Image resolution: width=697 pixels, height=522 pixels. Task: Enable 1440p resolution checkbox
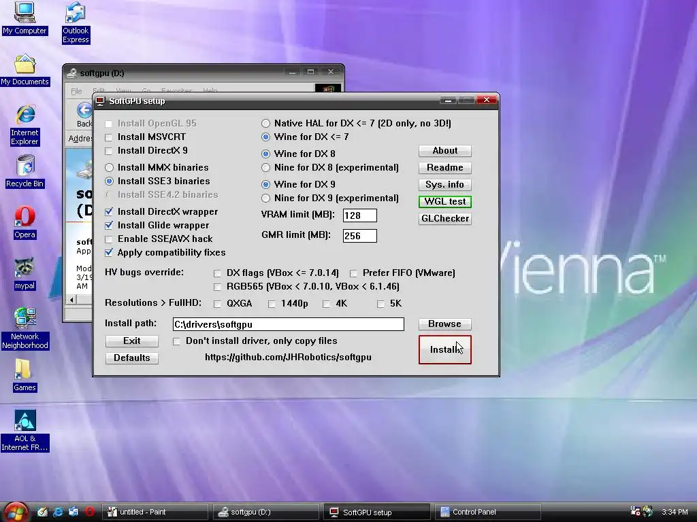pyautogui.click(x=272, y=304)
